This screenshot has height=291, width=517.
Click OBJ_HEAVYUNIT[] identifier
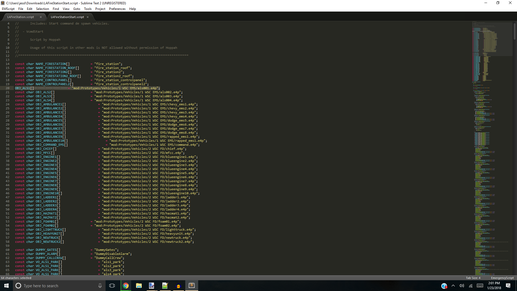pos(50,234)
